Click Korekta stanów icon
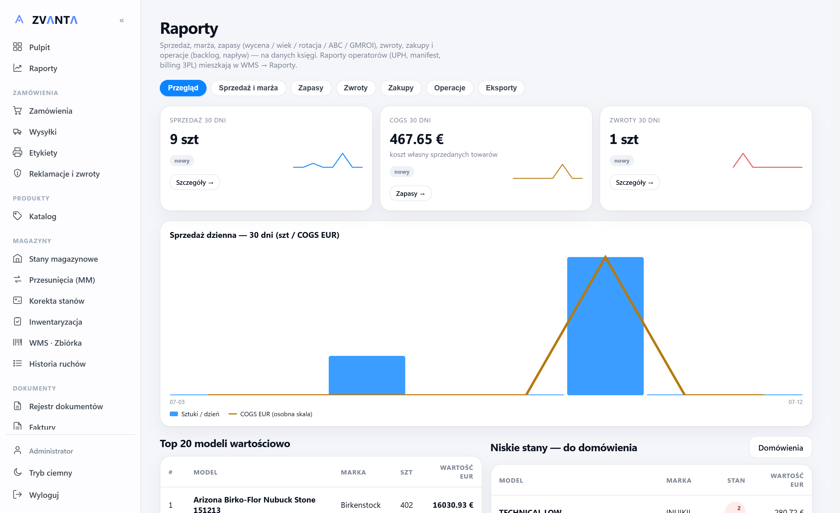Viewport: 840px width, 513px height. 17,301
